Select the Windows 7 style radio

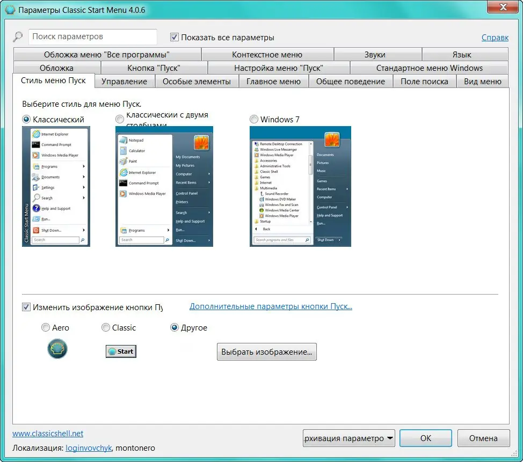point(254,119)
